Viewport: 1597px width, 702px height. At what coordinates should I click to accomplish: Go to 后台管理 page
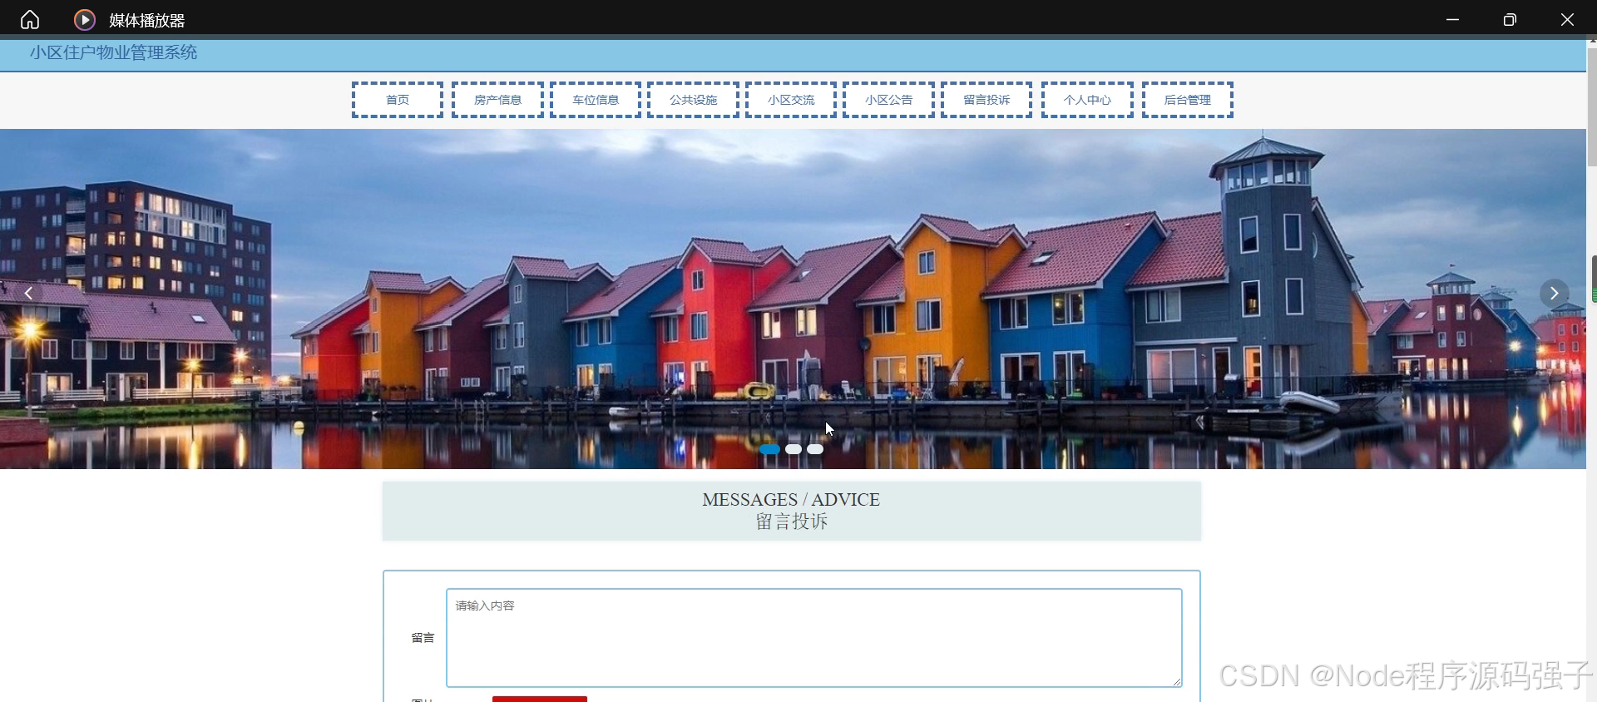tap(1187, 100)
